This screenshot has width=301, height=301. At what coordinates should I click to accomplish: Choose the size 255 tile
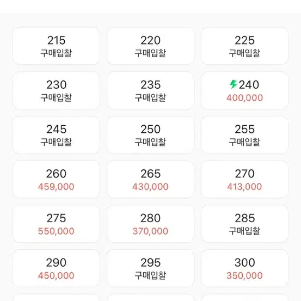coord(244,135)
